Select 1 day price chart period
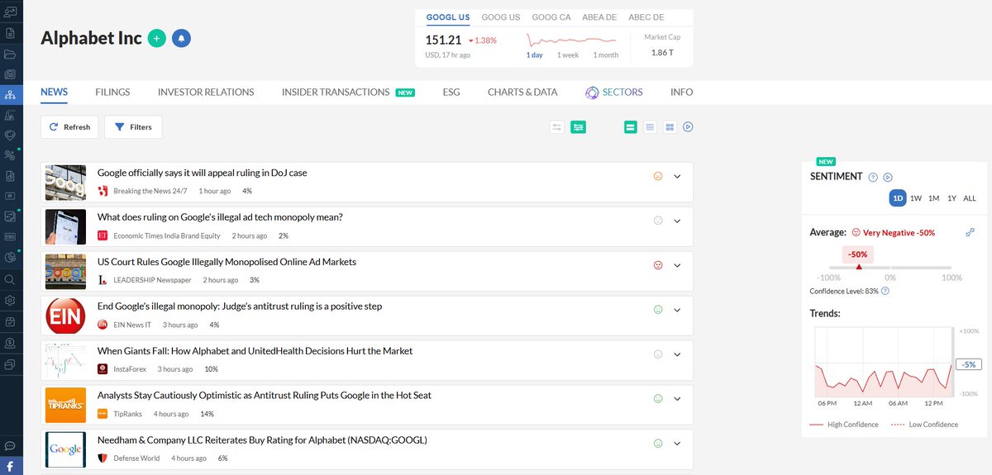Image resolution: width=992 pixels, height=475 pixels. [x=535, y=55]
